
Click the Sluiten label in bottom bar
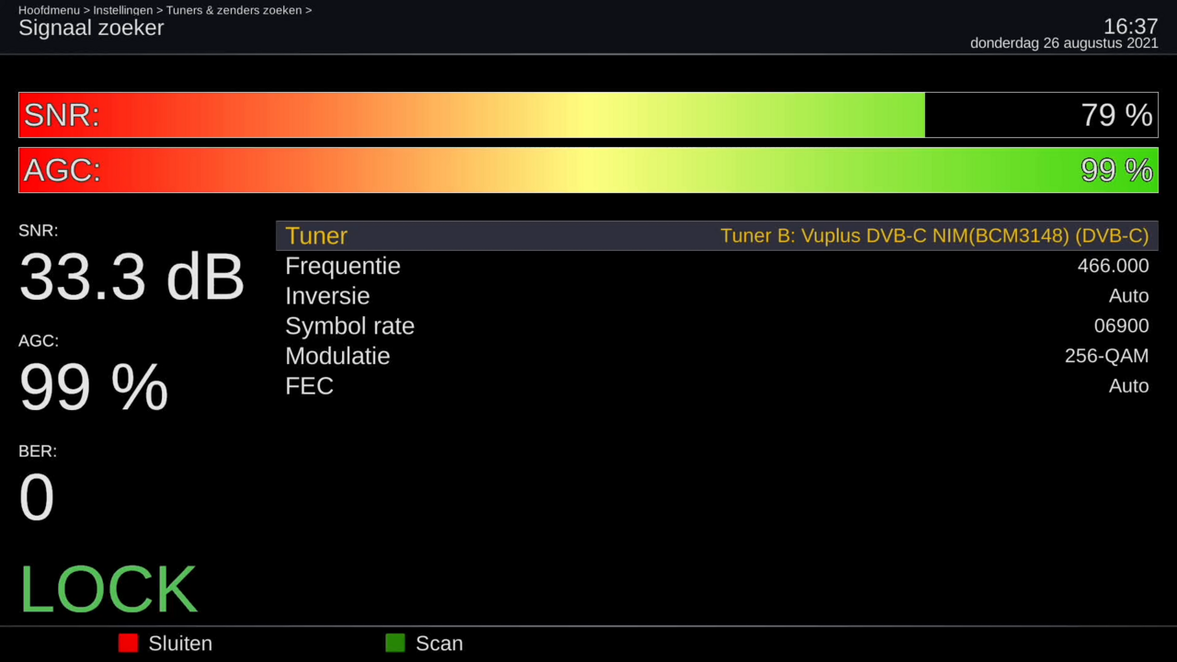(180, 644)
